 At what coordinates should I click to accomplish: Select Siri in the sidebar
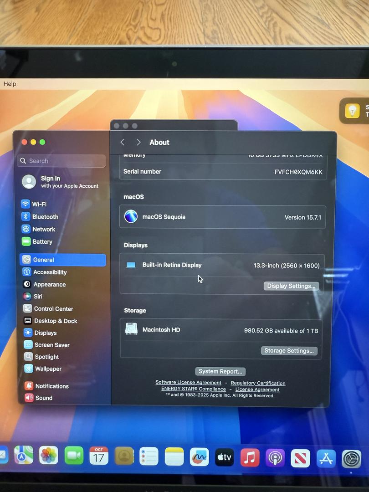point(38,297)
